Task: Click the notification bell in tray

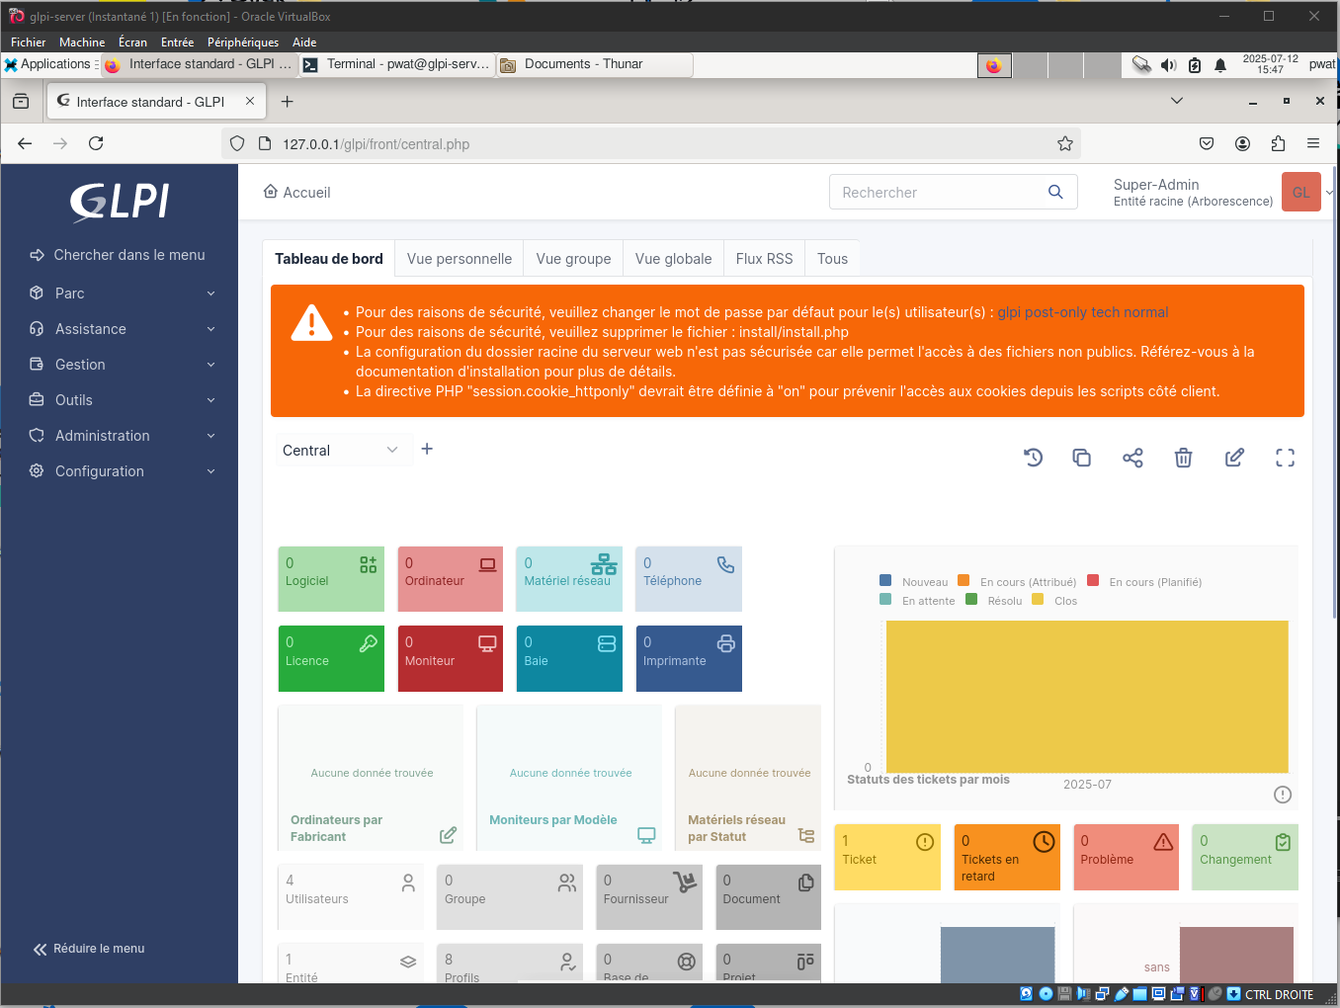Action: coord(1220,65)
